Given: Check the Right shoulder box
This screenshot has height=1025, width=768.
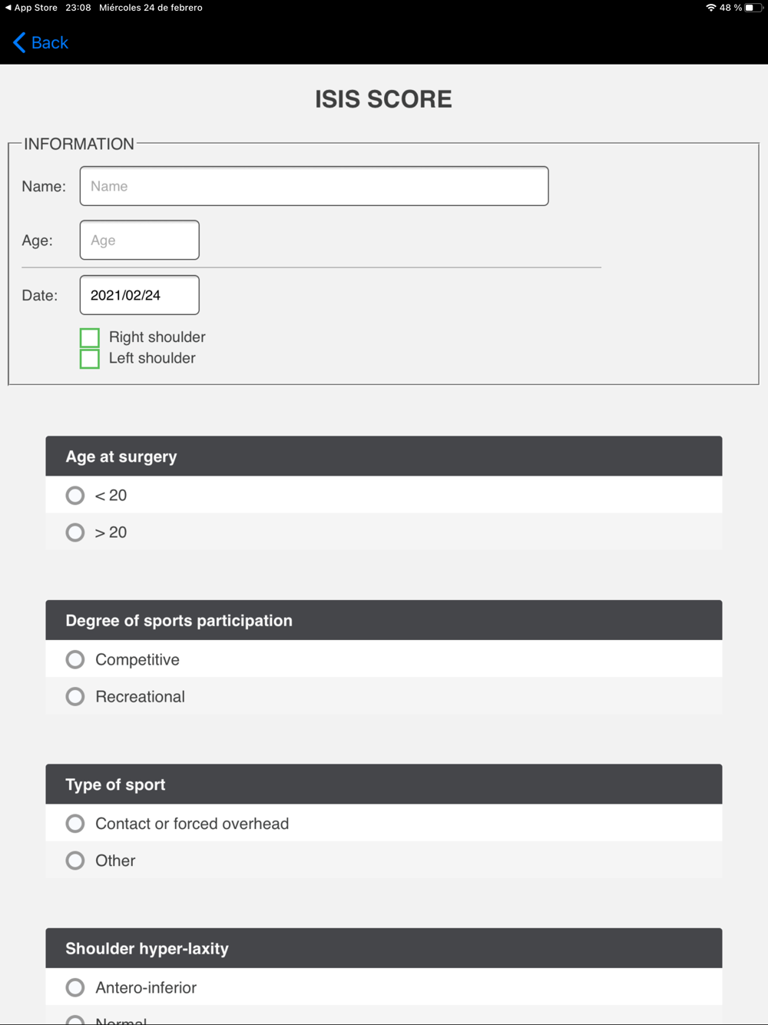Looking at the screenshot, I should 90,337.
